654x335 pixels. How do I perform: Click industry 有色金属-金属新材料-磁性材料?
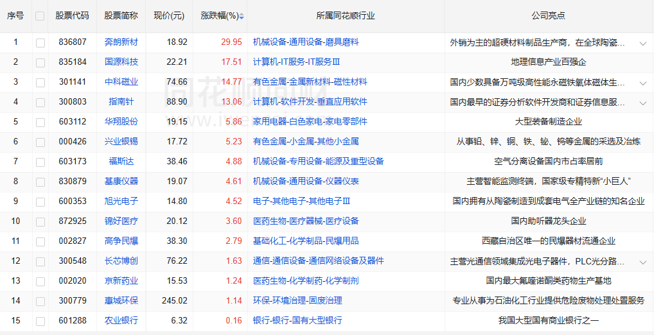[x=310, y=82]
